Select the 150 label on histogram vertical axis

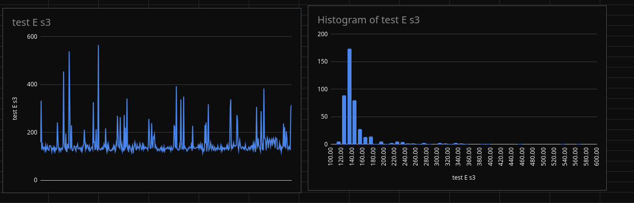click(x=323, y=62)
